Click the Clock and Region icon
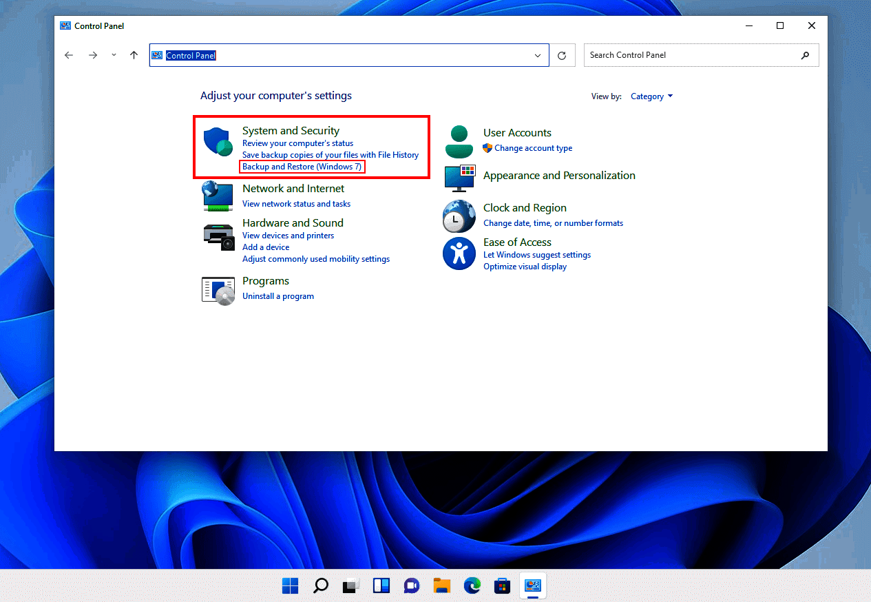The height and width of the screenshot is (602, 871). coord(459,216)
